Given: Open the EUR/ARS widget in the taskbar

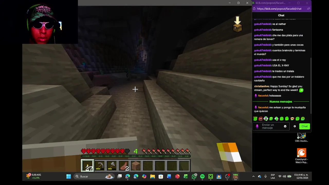Looking at the screenshot, I should [x=34, y=176].
